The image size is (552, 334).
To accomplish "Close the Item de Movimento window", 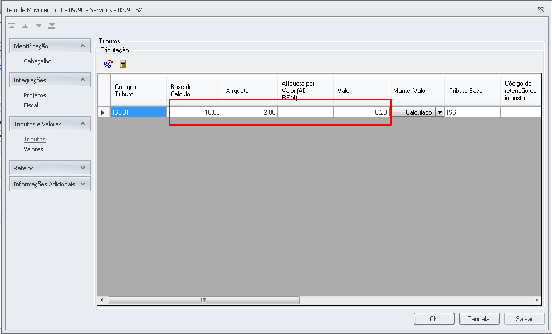I will click(x=540, y=10).
